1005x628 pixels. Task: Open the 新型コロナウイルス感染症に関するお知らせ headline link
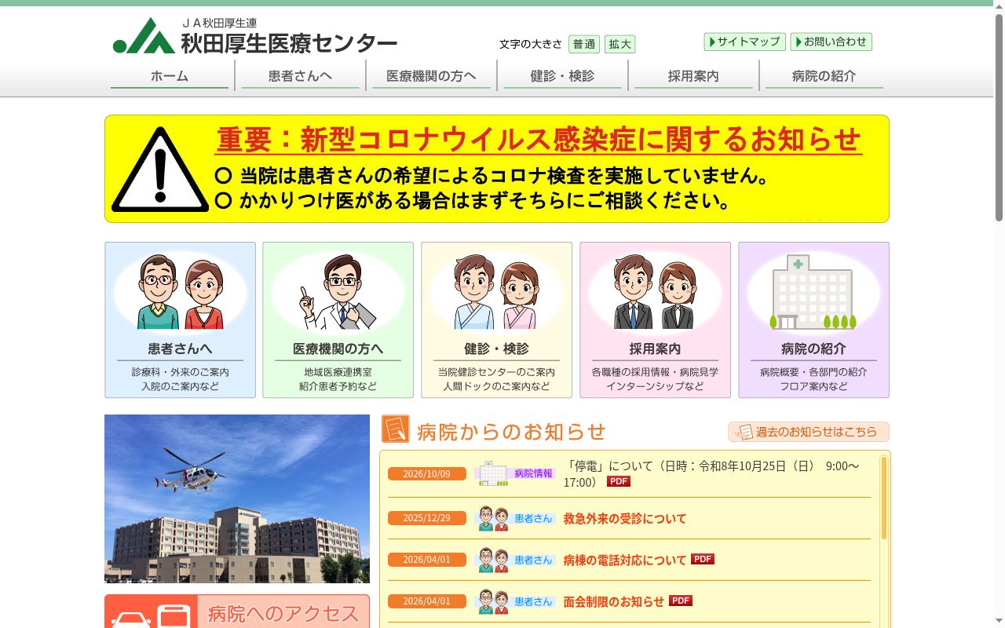click(539, 140)
